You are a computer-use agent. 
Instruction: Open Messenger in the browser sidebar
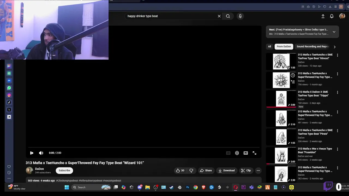pyautogui.click(x=9, y=81)
